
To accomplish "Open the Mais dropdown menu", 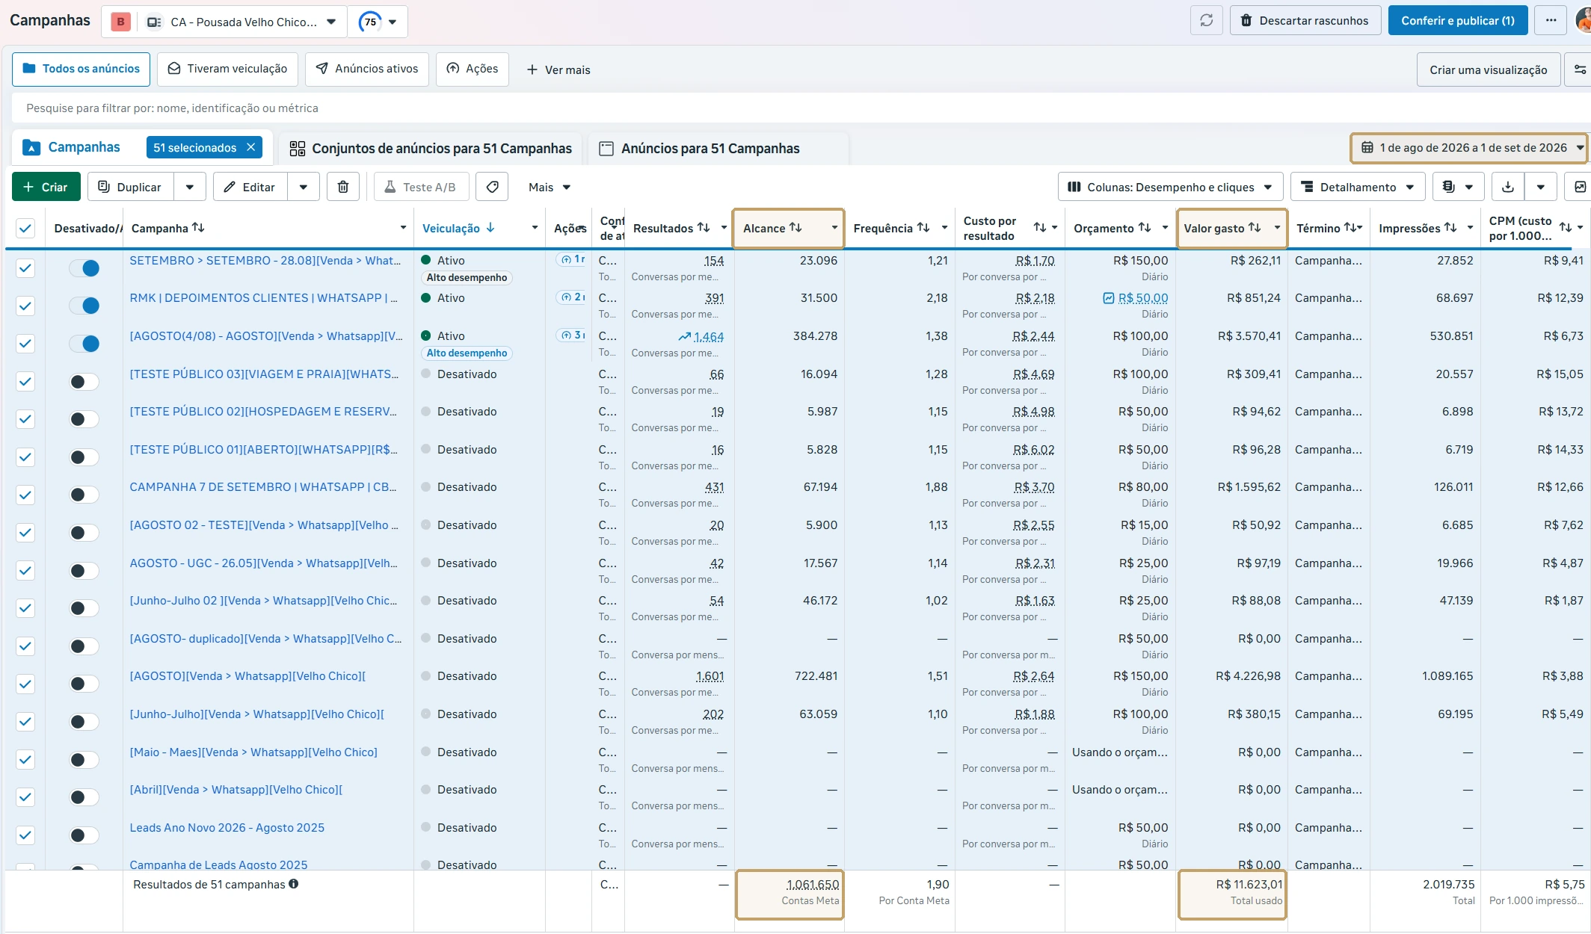I will 550,187.
